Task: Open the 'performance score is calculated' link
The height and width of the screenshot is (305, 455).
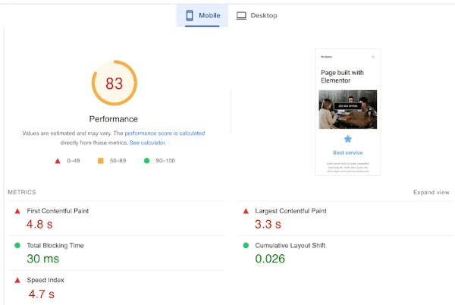Action: [x=165, y=134]
